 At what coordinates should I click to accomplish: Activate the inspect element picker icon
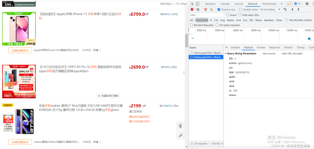[192, 4]
